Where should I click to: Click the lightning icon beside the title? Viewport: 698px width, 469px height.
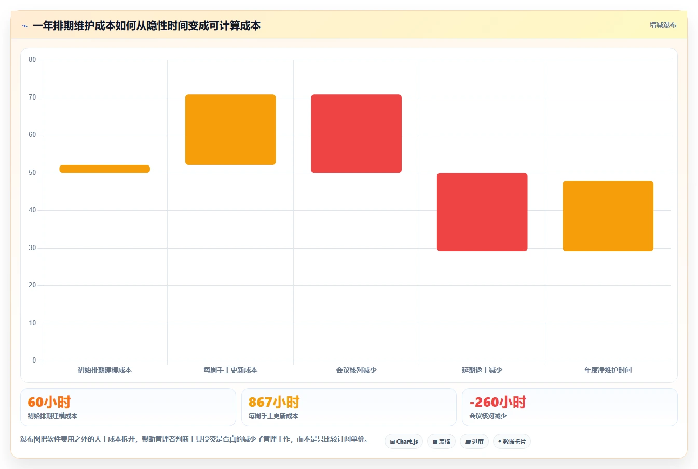click(x=24, y=26)
